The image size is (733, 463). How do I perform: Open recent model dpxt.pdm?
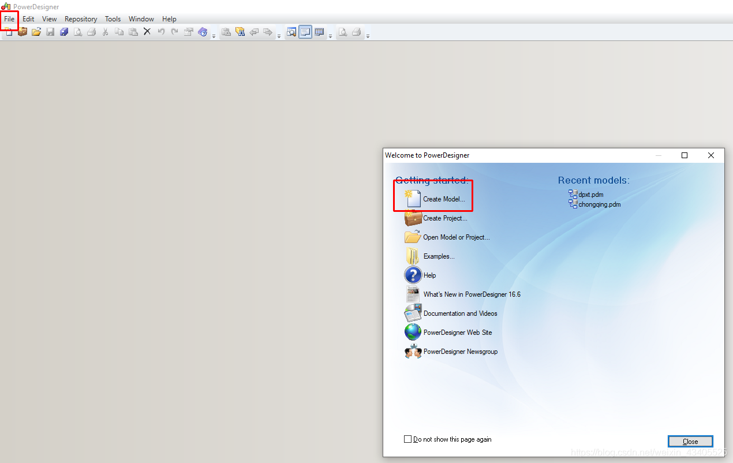[x=591, y=195]
